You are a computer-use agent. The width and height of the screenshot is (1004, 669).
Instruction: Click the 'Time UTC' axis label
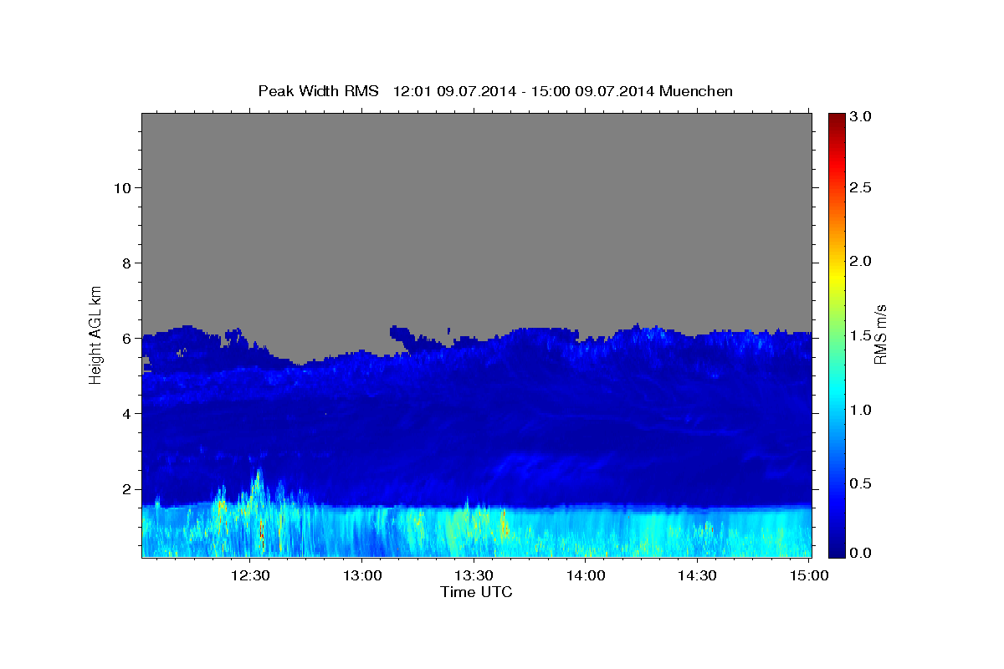click(476, 592)
